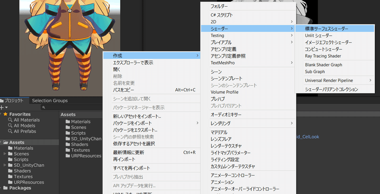Viewport: 380px width, 194px height.
Task: Expand the Packages folder
Action: point(1,188)
